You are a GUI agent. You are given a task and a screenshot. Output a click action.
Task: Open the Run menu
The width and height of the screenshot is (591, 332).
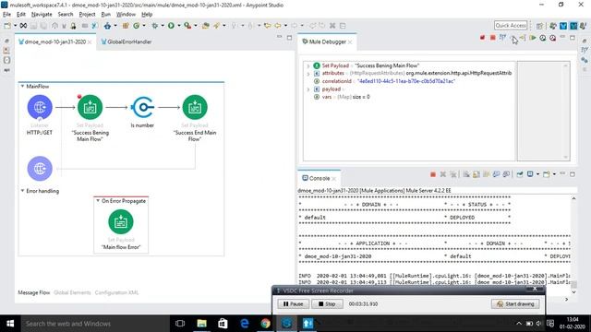[106, 15]
